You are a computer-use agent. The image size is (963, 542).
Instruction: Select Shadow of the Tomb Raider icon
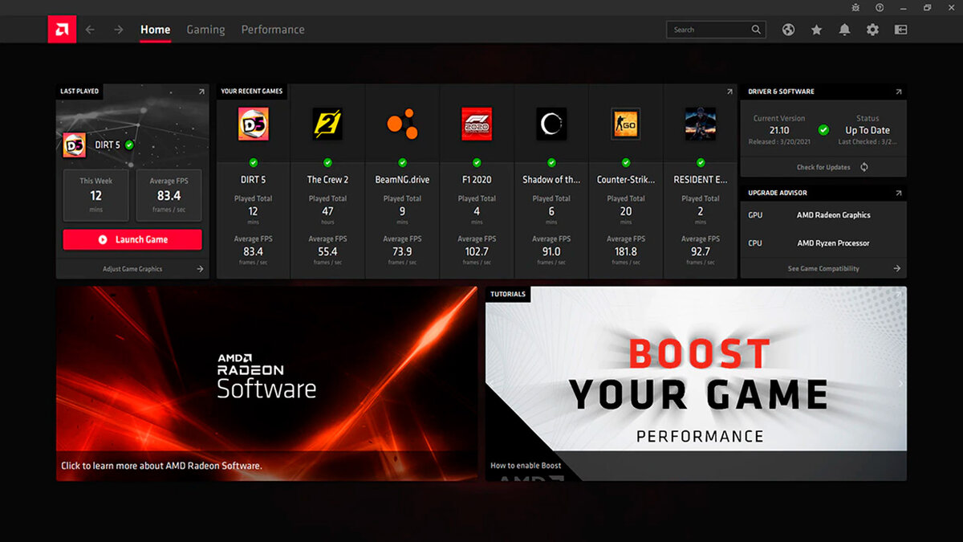(x=551, y=124)
